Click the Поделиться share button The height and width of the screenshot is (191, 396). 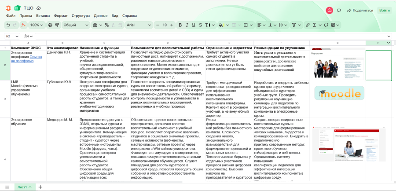[360, 11]
